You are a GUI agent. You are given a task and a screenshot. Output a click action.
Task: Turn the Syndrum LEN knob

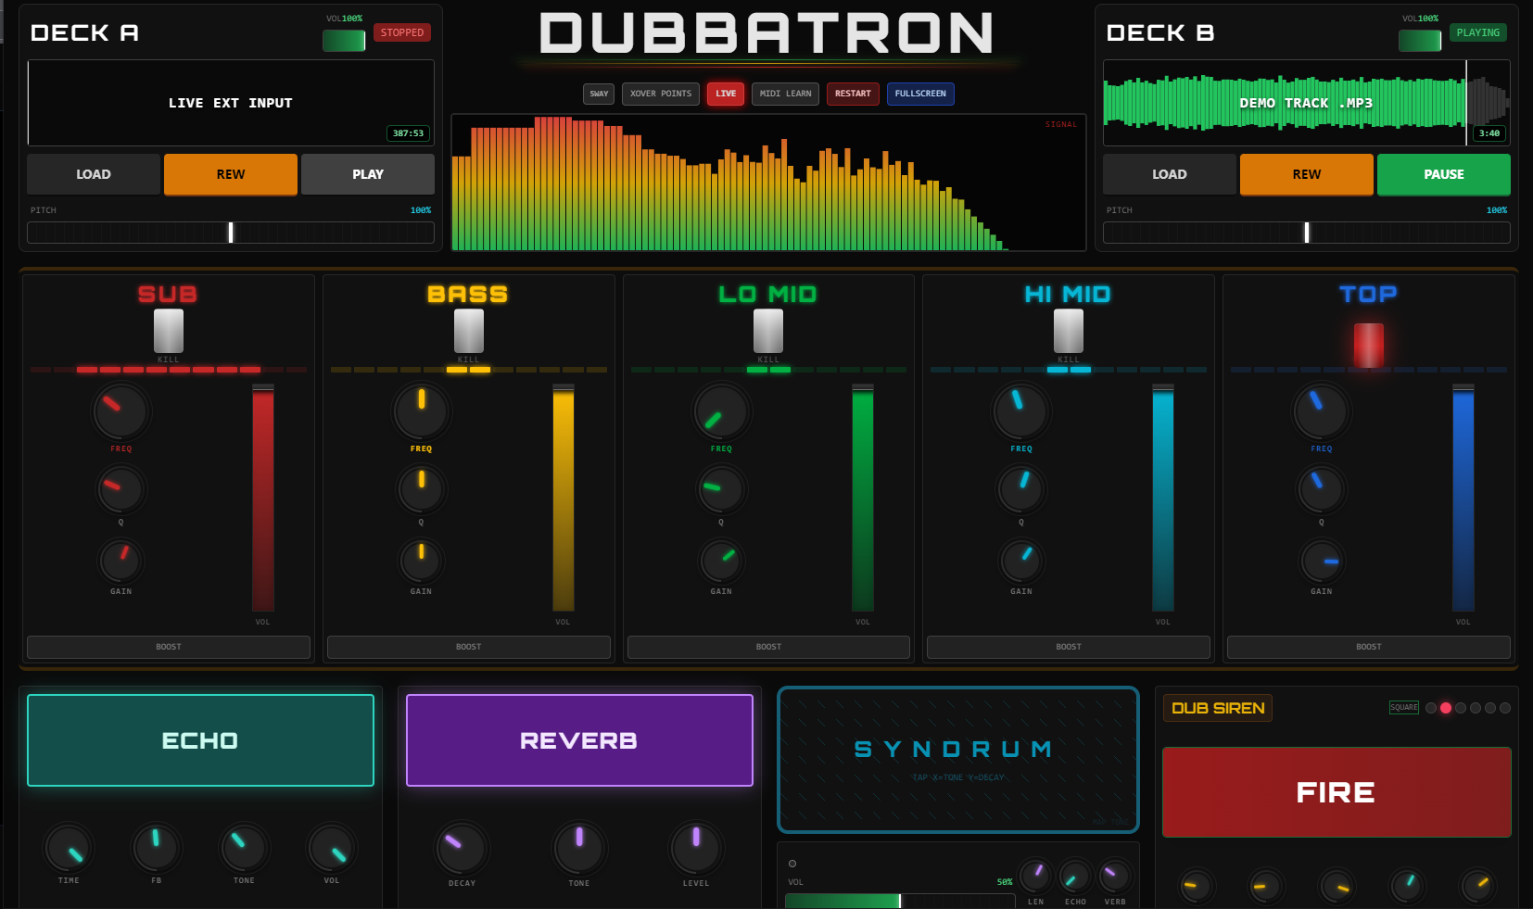(1035, 875)
